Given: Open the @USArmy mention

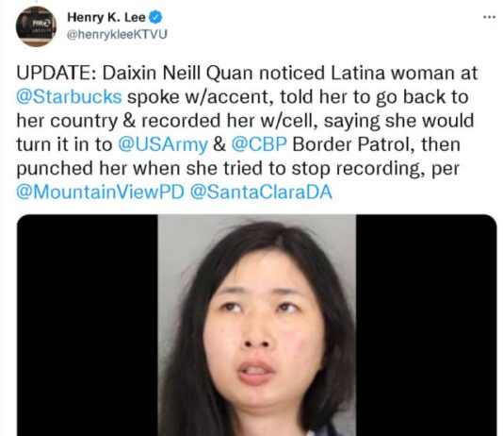Looking at the screenshot, I should pos(163,145).
